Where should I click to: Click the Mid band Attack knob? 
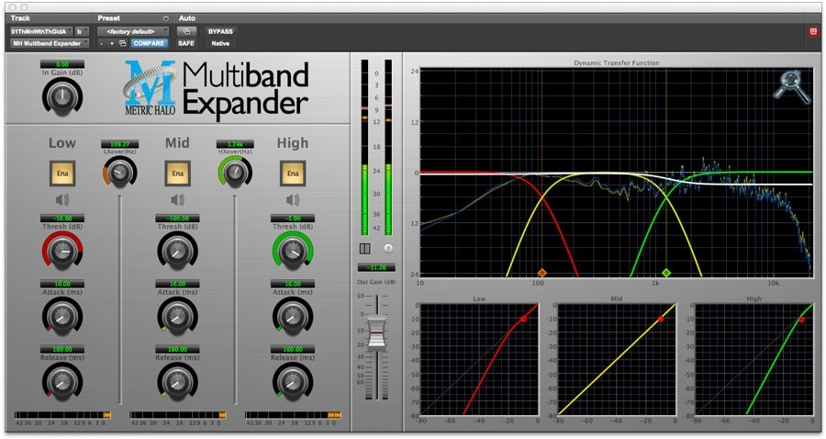coord(177,316)
